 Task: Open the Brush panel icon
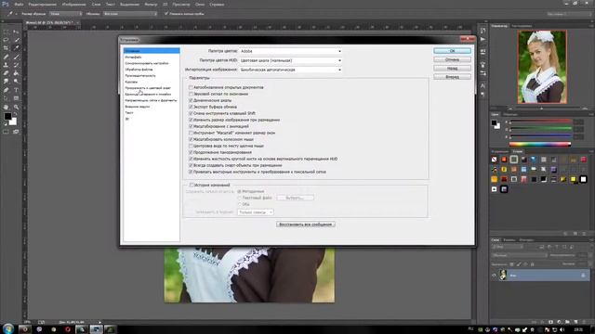tap(483, 65)
